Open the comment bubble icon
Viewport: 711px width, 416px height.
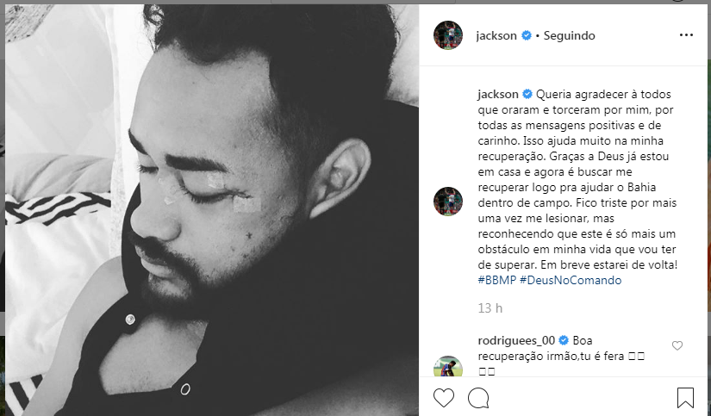coord(478,398)
